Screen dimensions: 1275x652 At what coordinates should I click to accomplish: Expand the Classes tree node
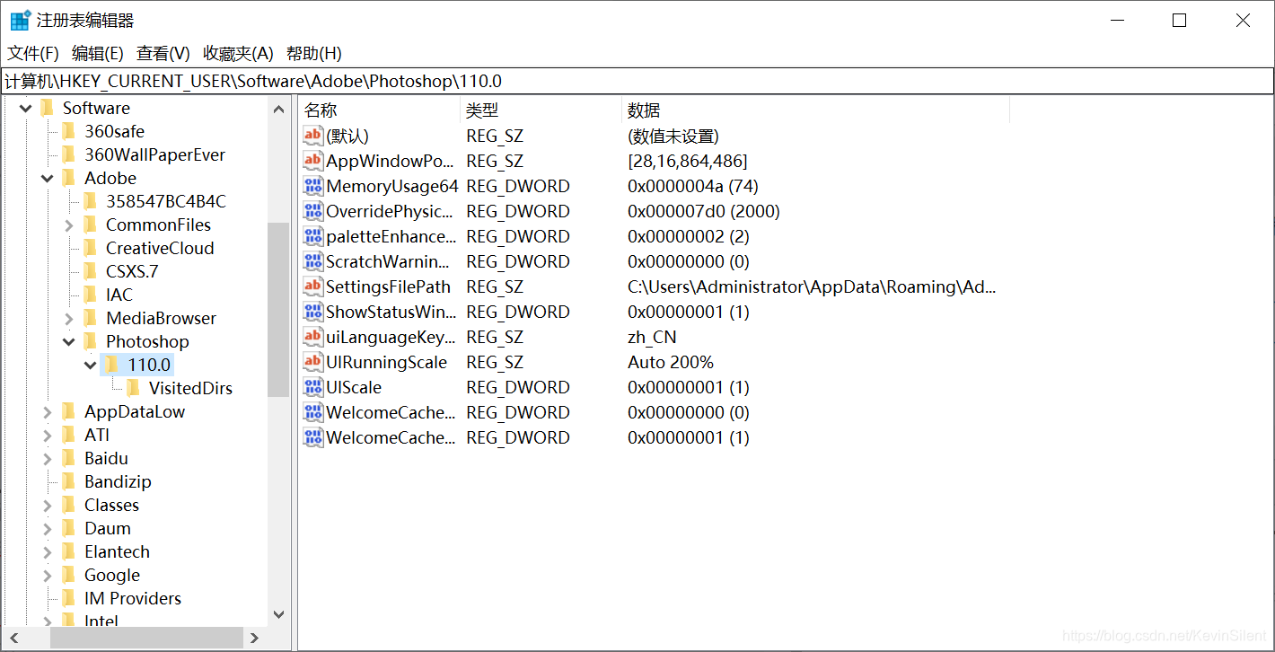pyautogui.click(x=48, y=505)
